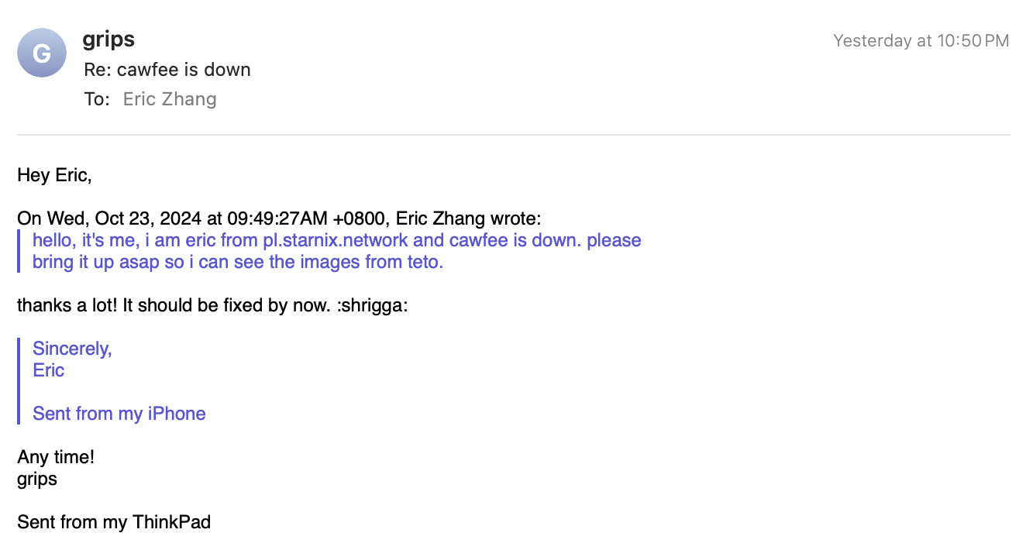Click the quoted Sent from my iPhone line
This screenshot has height=550, width=1026.
pos(119,414)
